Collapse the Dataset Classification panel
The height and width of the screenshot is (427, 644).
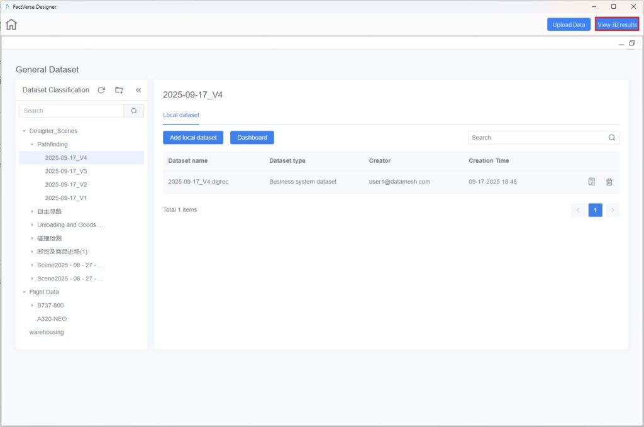pos(138,90)
